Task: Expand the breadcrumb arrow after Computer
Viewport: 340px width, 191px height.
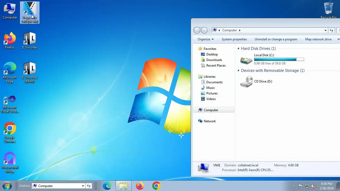Action: coord(240,30)
